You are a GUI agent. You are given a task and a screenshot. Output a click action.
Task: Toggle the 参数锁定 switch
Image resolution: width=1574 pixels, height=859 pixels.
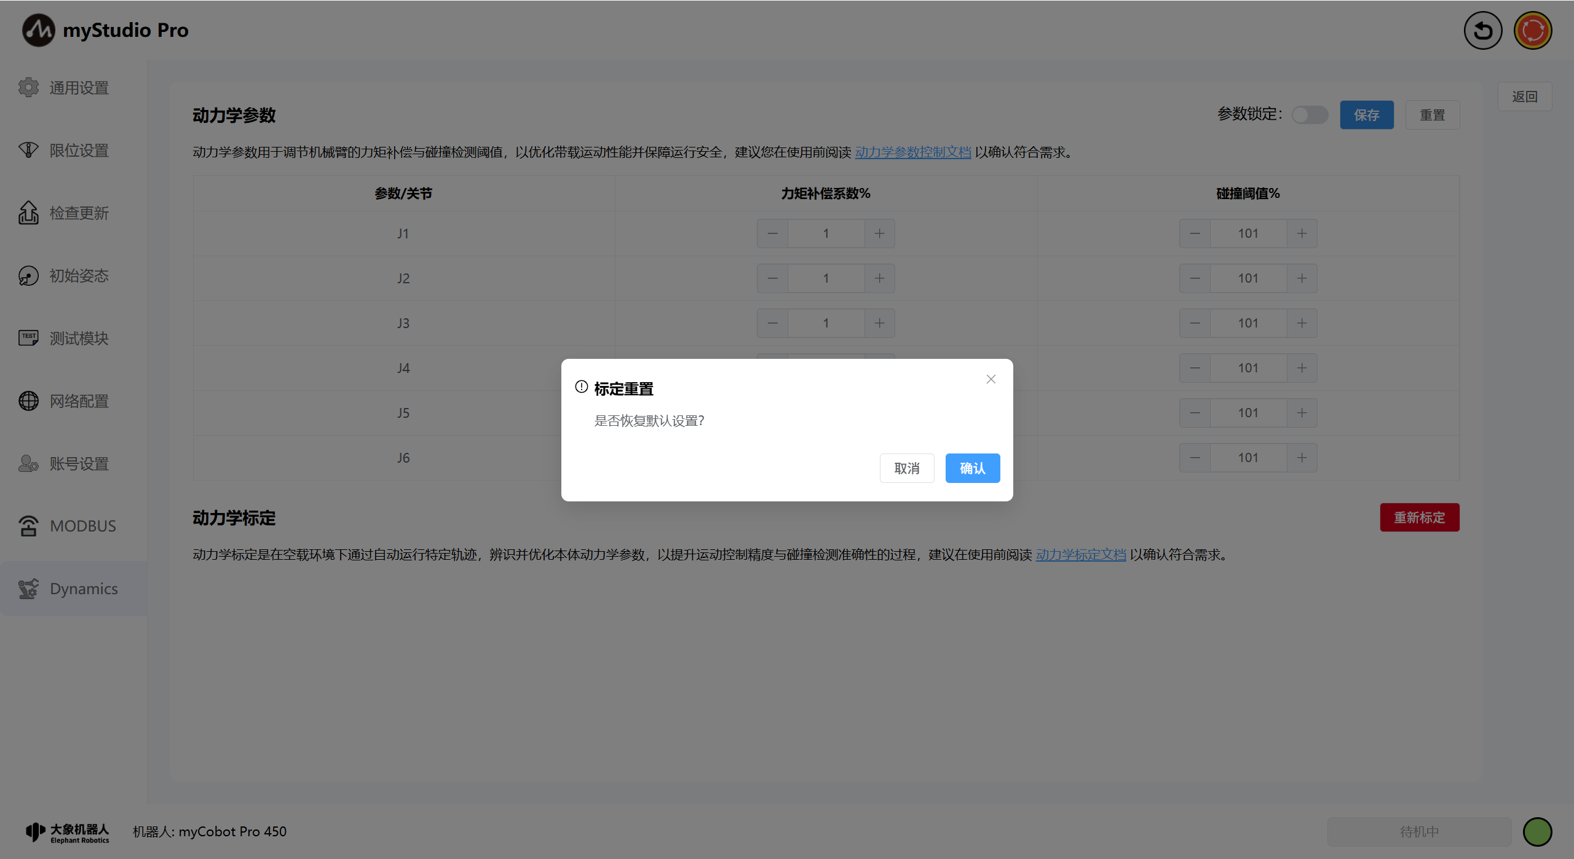coord(1310,115)
